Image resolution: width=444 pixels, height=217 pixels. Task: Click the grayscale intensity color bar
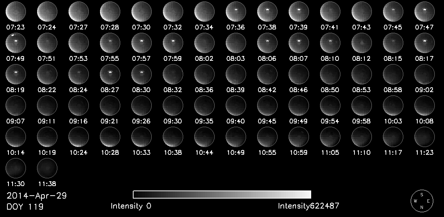click(222, 195)
